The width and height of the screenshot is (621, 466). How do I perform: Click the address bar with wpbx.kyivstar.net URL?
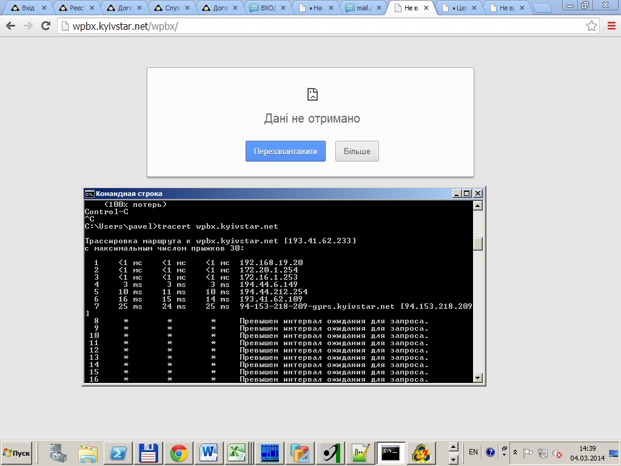coord(303,26)
